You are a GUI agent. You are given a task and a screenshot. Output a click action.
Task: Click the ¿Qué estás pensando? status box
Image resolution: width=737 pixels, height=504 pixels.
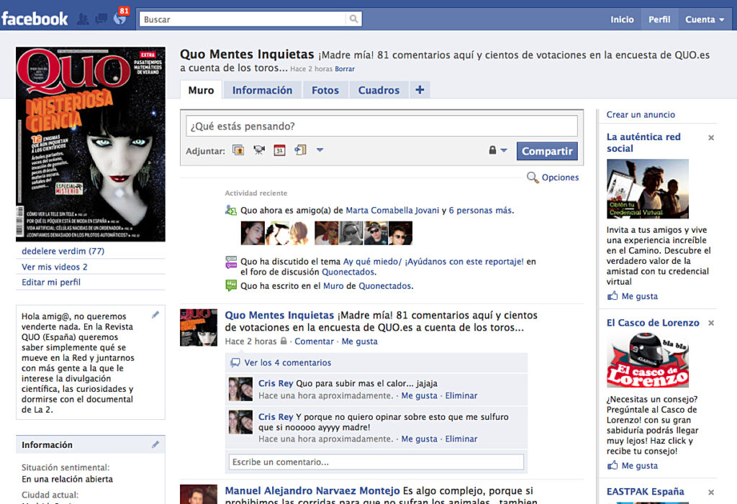tap(381, 126)
